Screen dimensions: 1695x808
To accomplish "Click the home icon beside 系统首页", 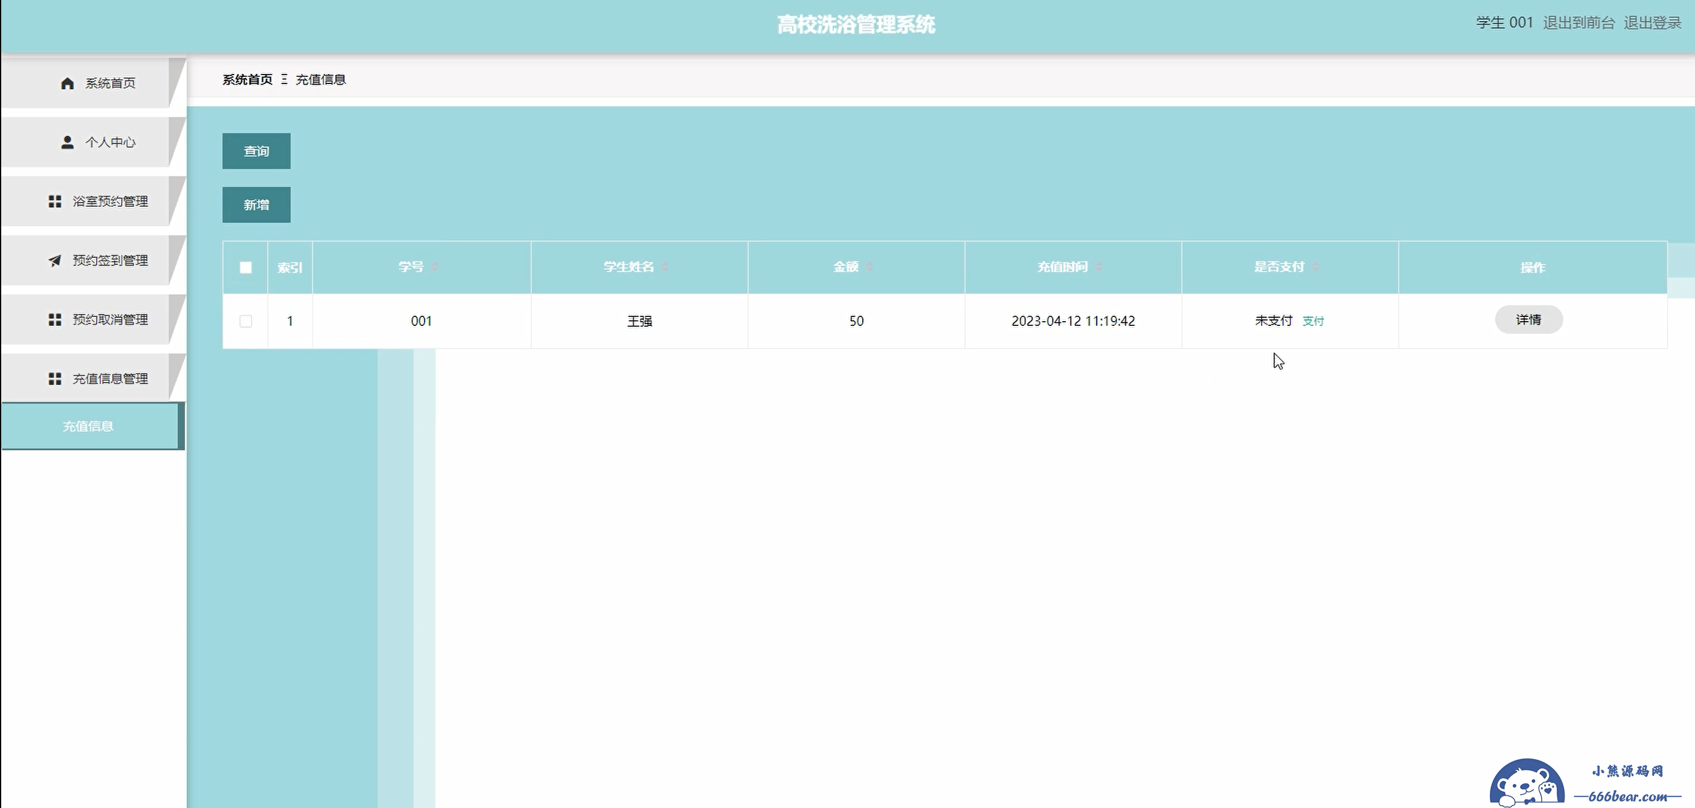I will coord(67,83).
